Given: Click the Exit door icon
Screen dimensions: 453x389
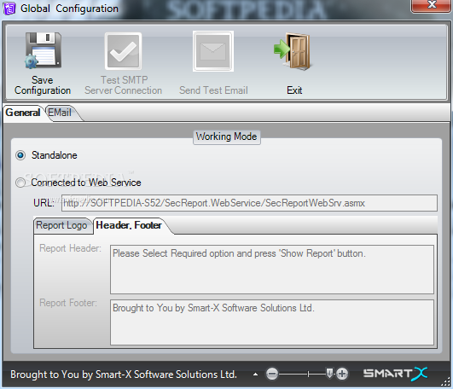Looking at the screenshot, I should 293,51.
